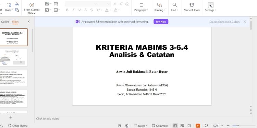This screenshot has height=128, width=257.
Task: Expand the font size dropdown arrow
Action: coord(108,4)
